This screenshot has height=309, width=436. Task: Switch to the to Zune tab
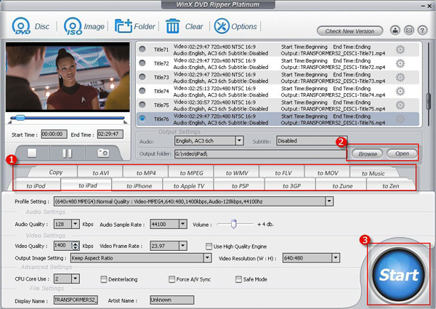[342, 186]
